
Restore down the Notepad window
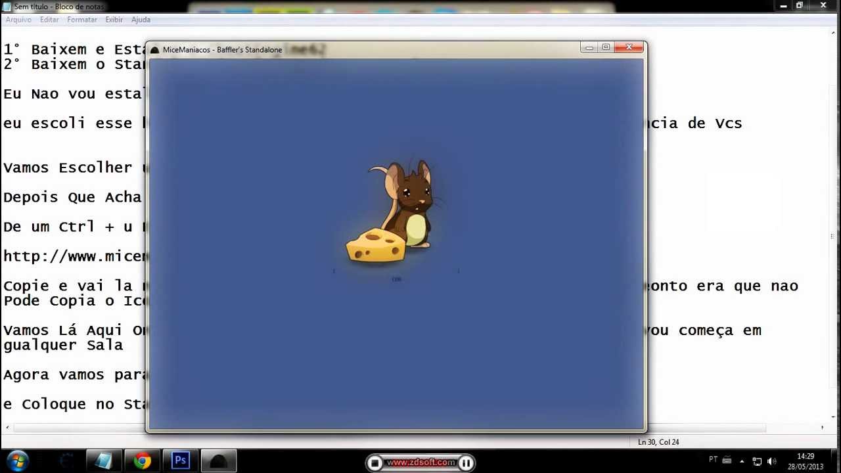point(800,5)
